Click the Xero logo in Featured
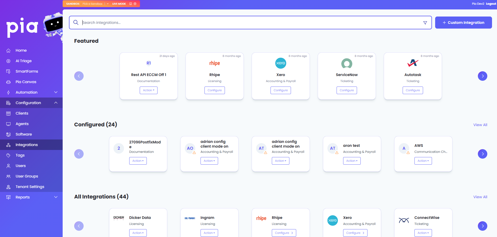497x237 pixels. coord(281,63)
